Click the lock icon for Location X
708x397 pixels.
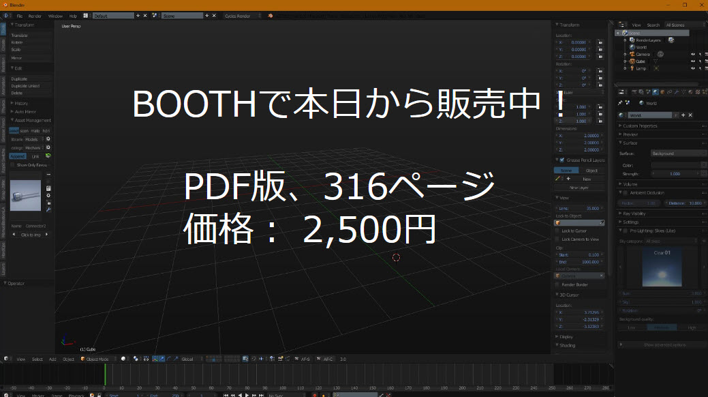(600, 42)
